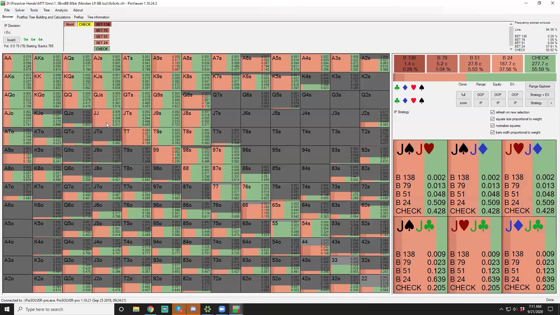This screenshot has height=315, width=560.
Task: Toggle the normalize squares checkbox
Action: coord(492,125)
